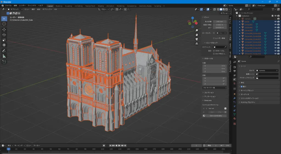
Task: Expand the コレクション panel
Action: point(209,92)
